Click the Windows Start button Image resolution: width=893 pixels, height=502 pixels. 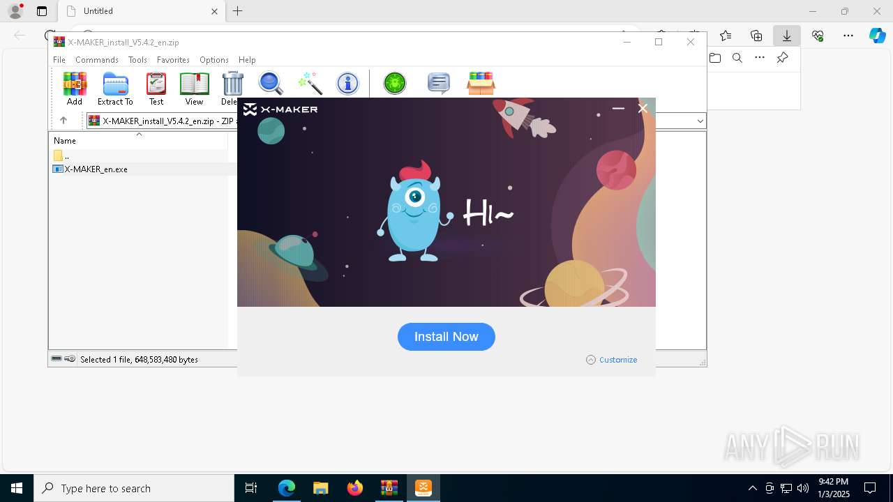click(x=17, y=488)
